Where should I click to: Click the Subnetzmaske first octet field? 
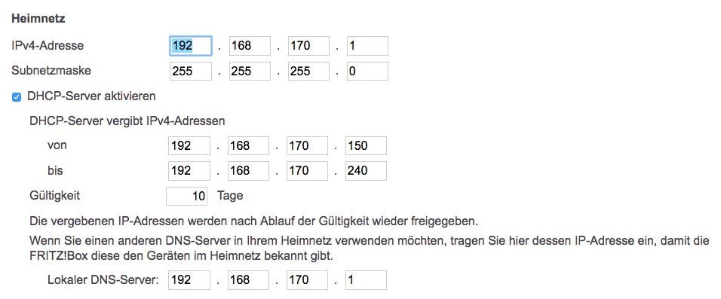tap(190, 72)
